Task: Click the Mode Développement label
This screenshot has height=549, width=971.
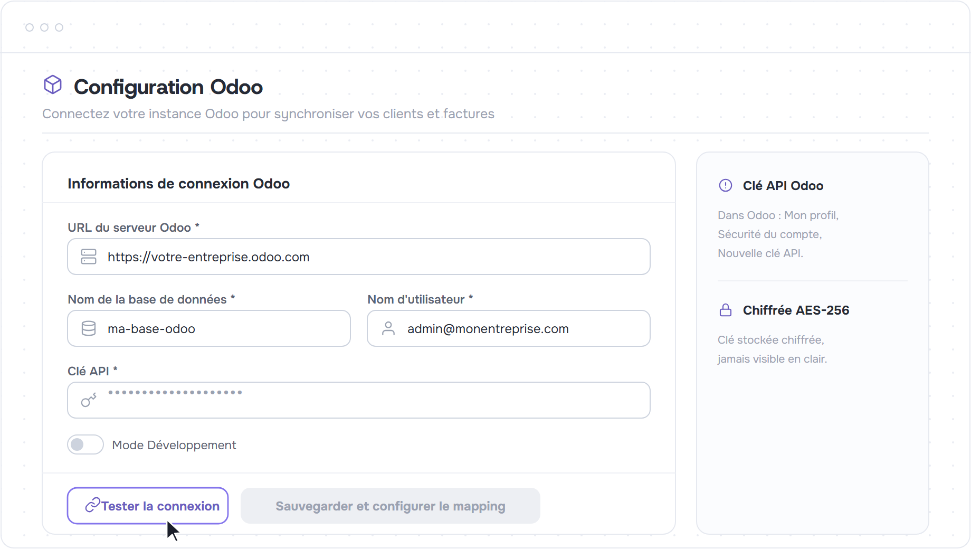Action: pos(174,445)
